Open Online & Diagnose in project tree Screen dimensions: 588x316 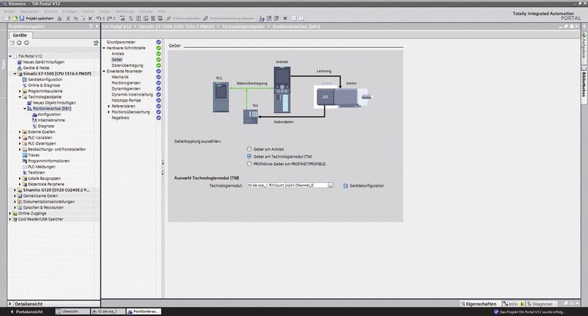pos(44,85)
